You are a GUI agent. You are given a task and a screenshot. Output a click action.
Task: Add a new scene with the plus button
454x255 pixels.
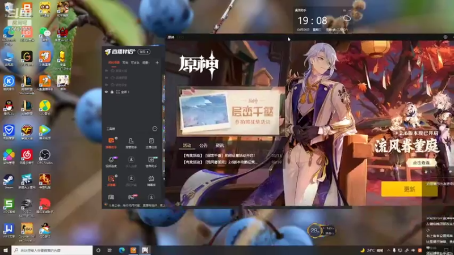click(157, 62)
